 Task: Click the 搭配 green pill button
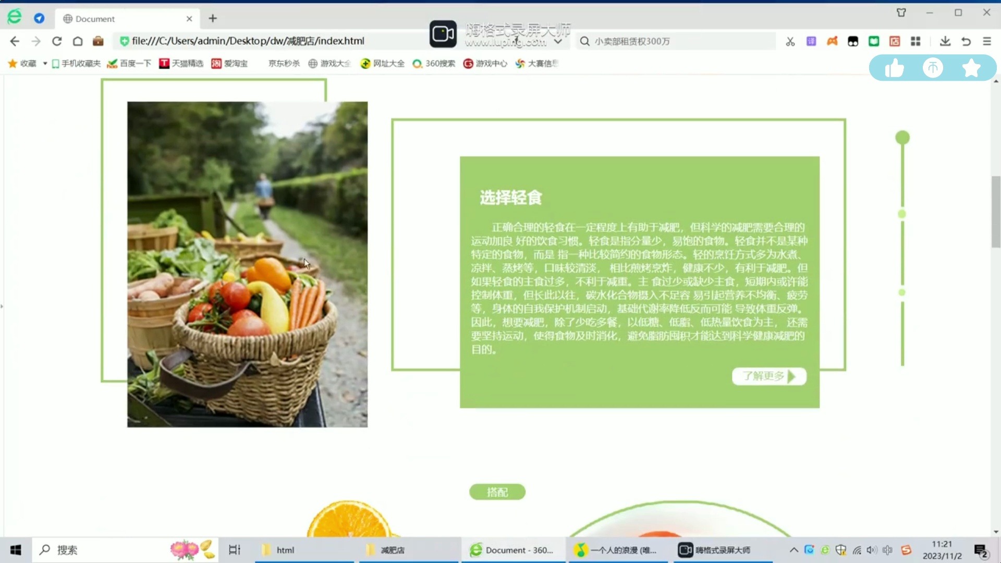click(x=497, y=492)
